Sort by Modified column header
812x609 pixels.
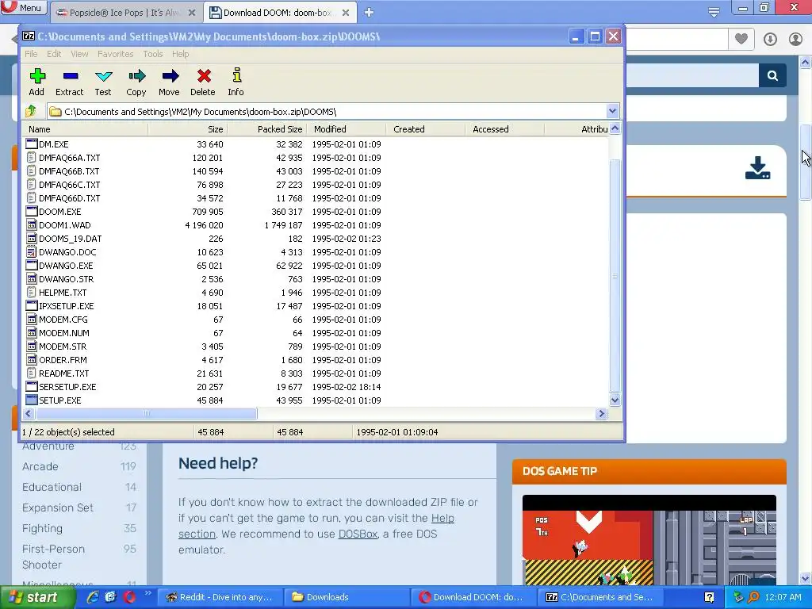[347, 129]
